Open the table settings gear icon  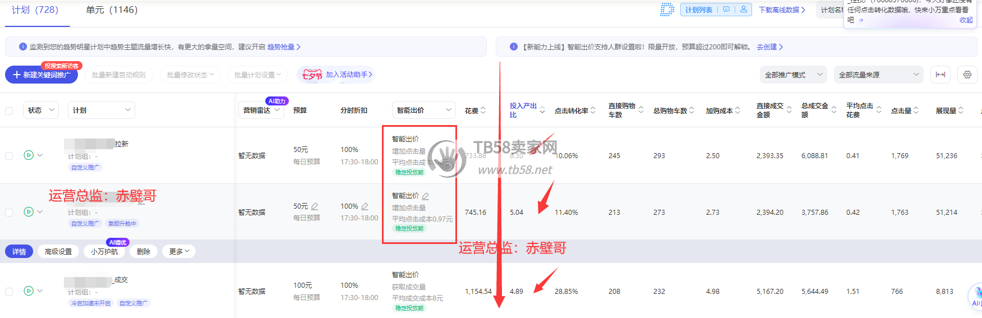pyautogui.click(x=967, y=75)
